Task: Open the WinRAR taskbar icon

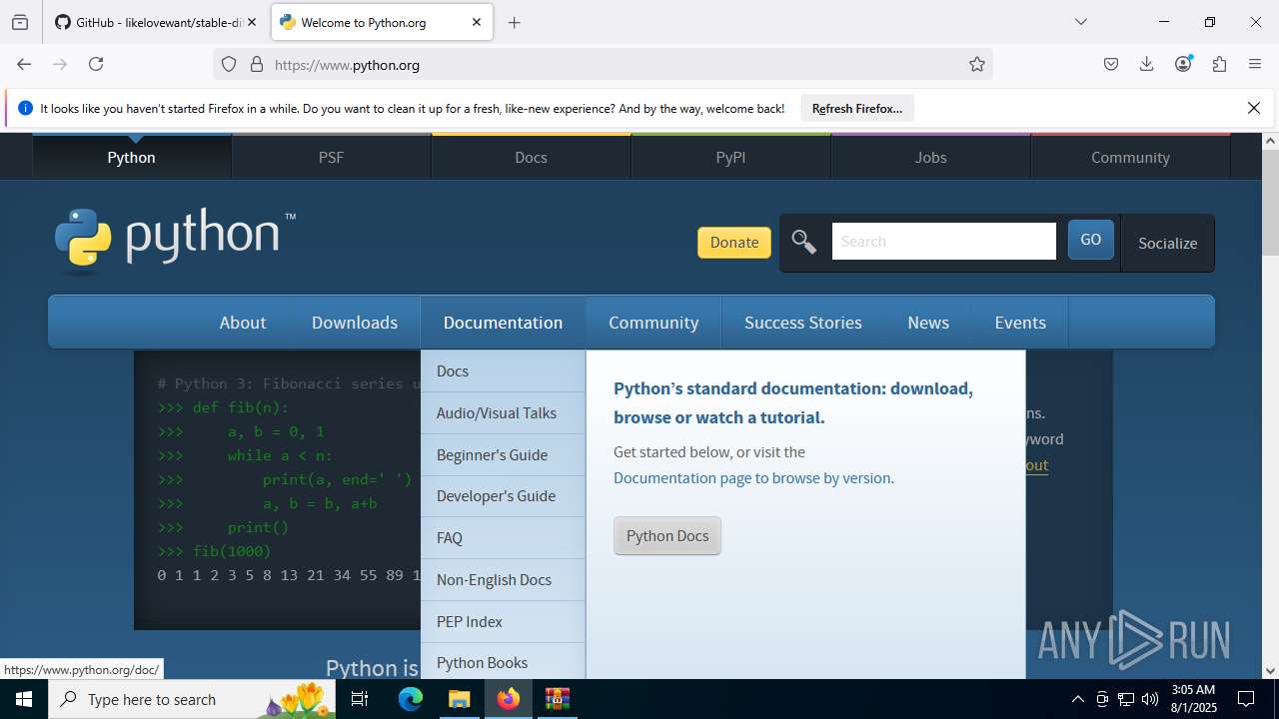Action: click(557, 699)
